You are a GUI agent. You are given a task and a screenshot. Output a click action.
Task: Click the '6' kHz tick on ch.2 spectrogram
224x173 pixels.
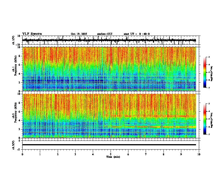pyautogui.click(x=20, y=112)
